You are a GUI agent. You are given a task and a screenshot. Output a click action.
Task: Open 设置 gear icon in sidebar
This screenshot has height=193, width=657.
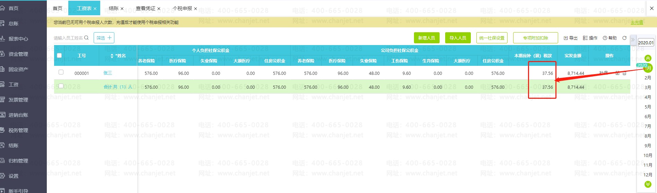(x=2, y=176)
